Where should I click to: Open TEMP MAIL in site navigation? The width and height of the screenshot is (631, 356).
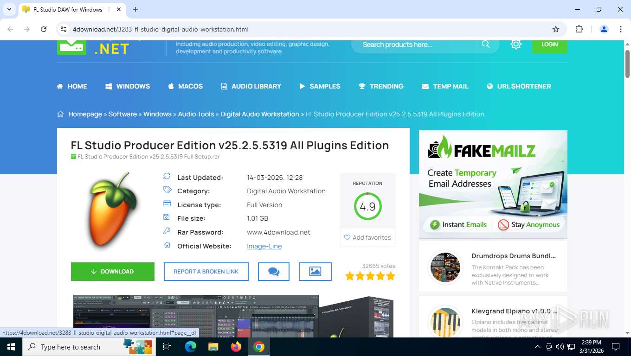445,86
